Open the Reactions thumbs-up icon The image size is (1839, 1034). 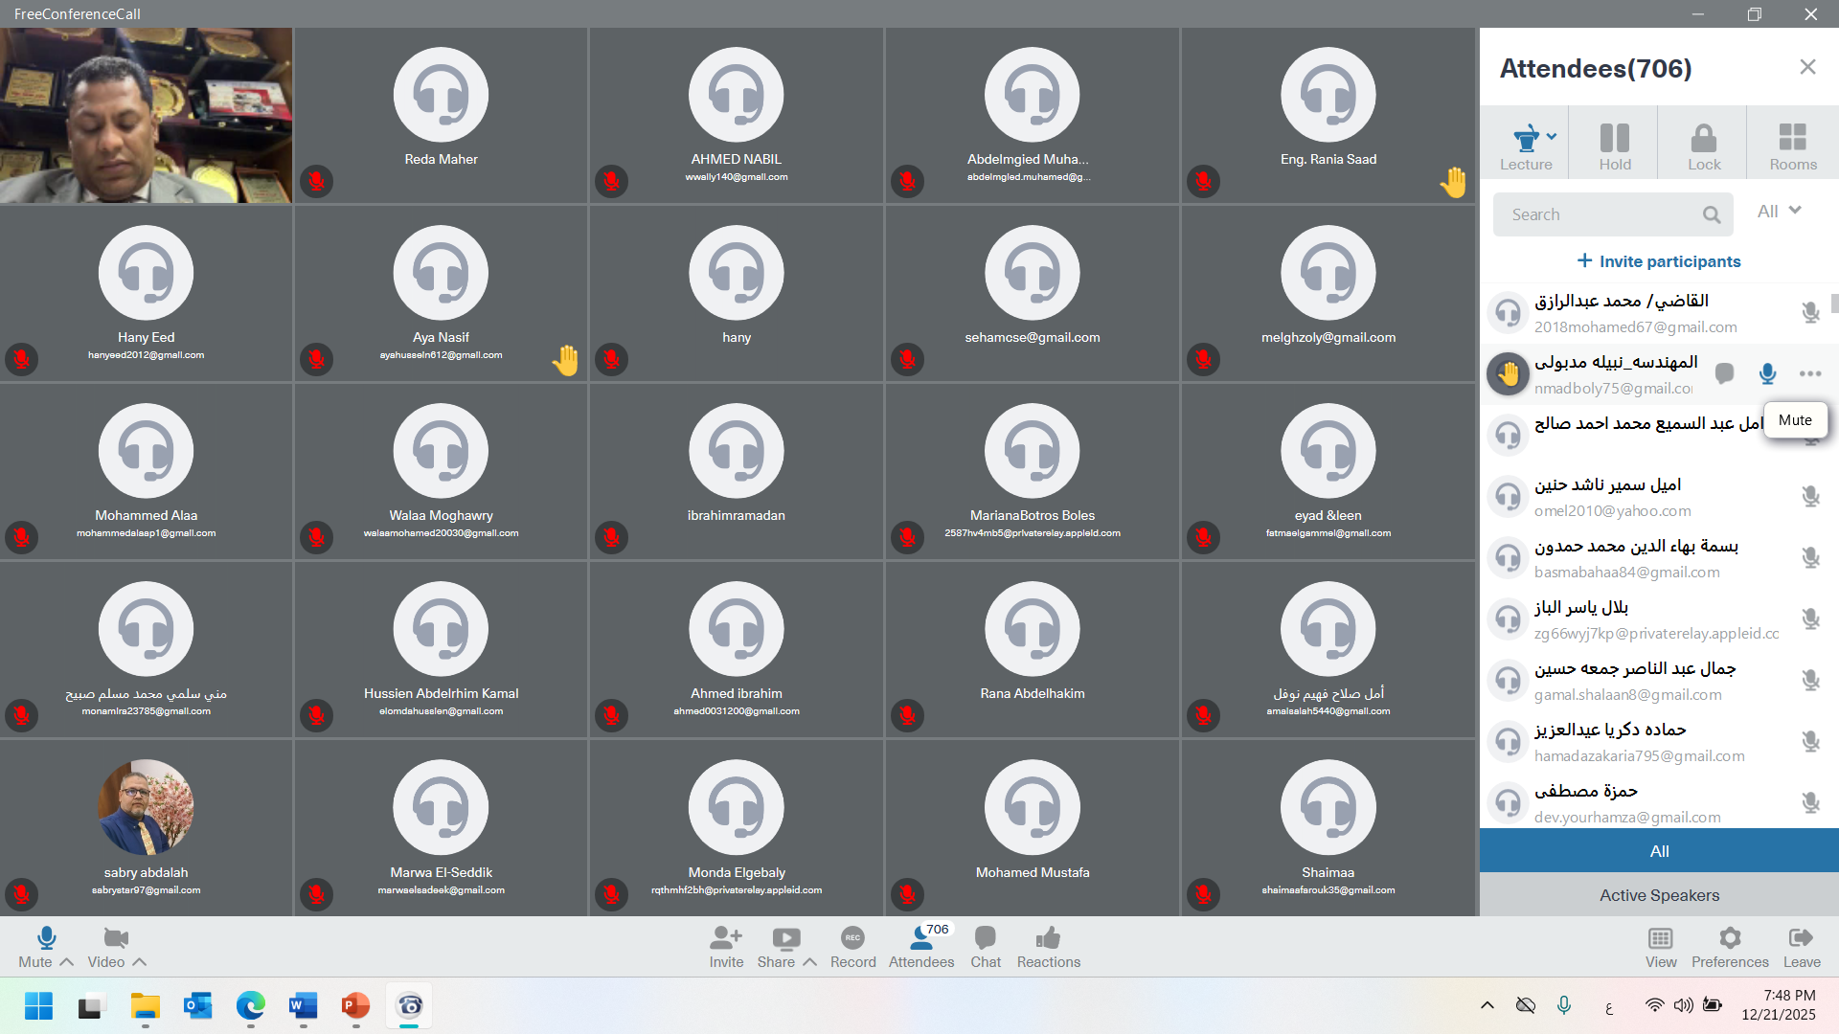[1048, 938]
